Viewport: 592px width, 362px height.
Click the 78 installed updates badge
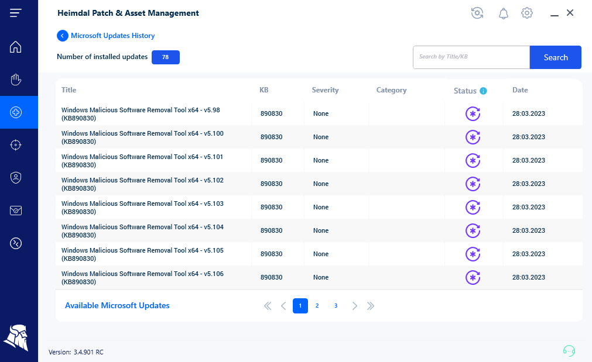(x=165, y=57)
